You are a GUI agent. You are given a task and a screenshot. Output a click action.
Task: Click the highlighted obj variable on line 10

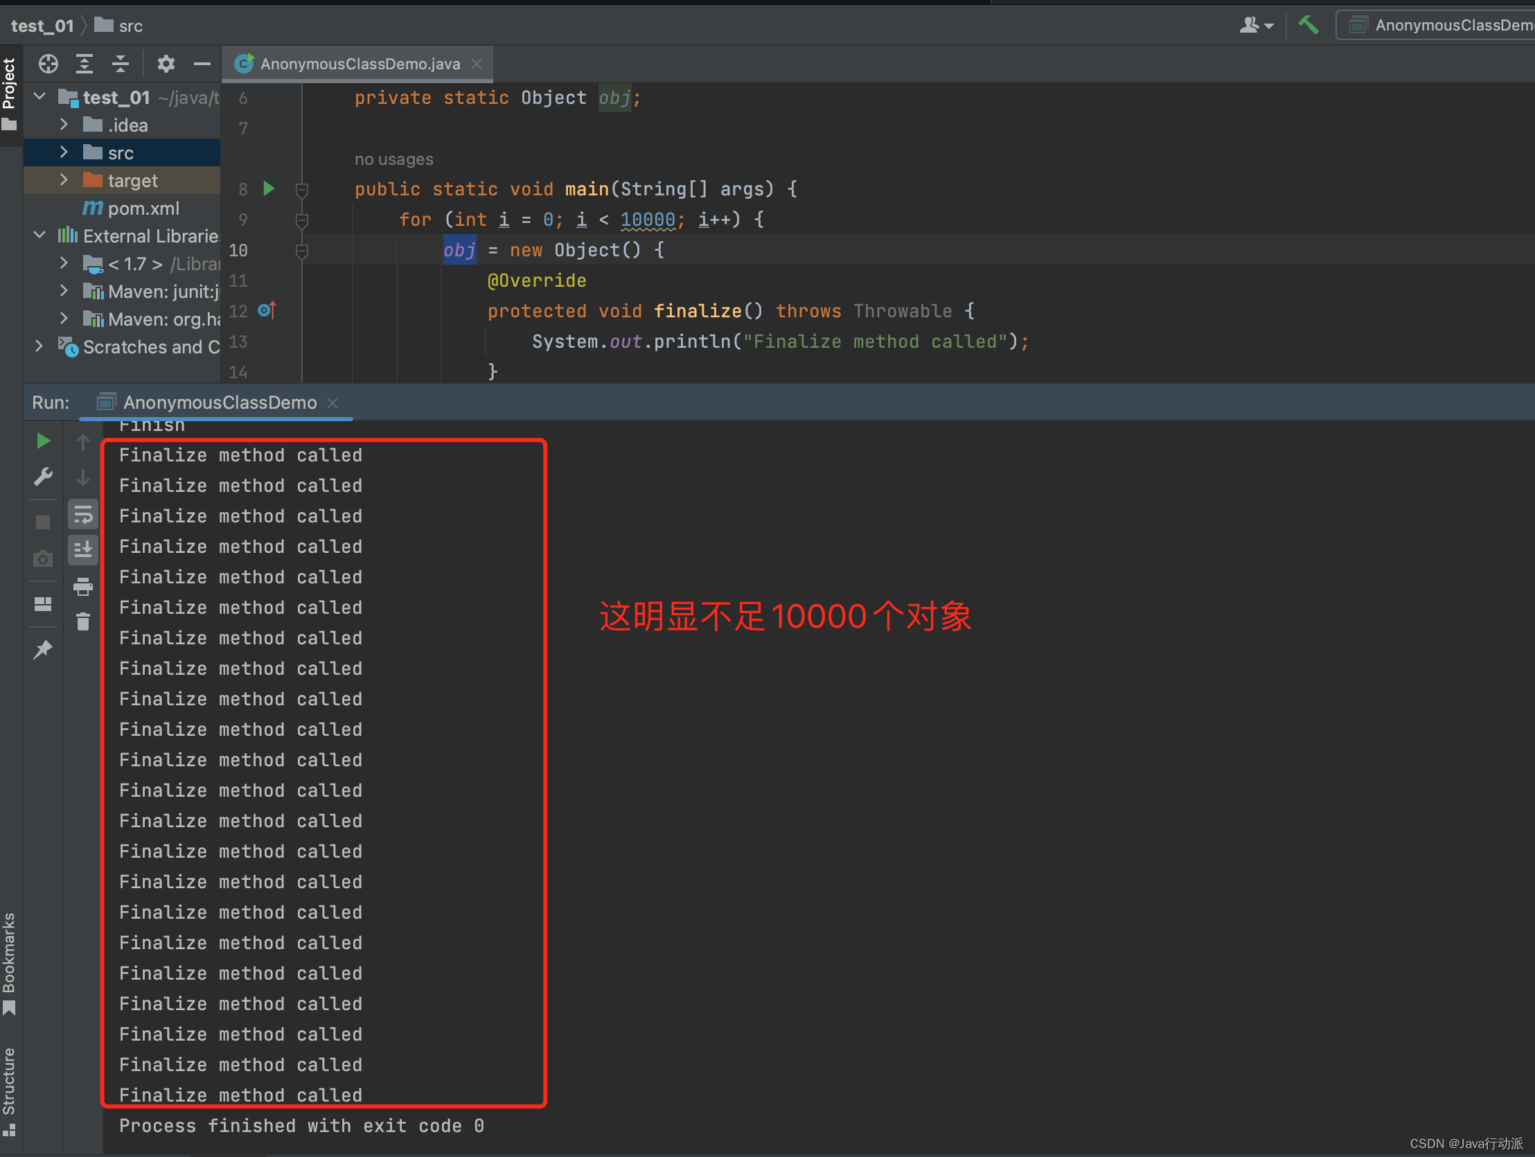(x=459, y=250)
